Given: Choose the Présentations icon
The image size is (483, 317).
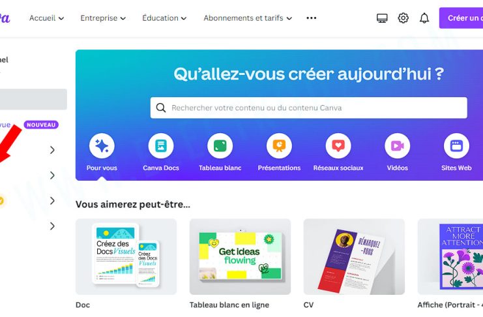Looking at the screenshot, I should pyautogui.click(x=279, y=146).
